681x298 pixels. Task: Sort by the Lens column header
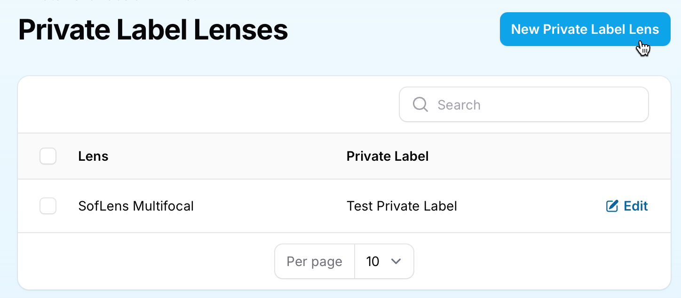click(93, 156)
